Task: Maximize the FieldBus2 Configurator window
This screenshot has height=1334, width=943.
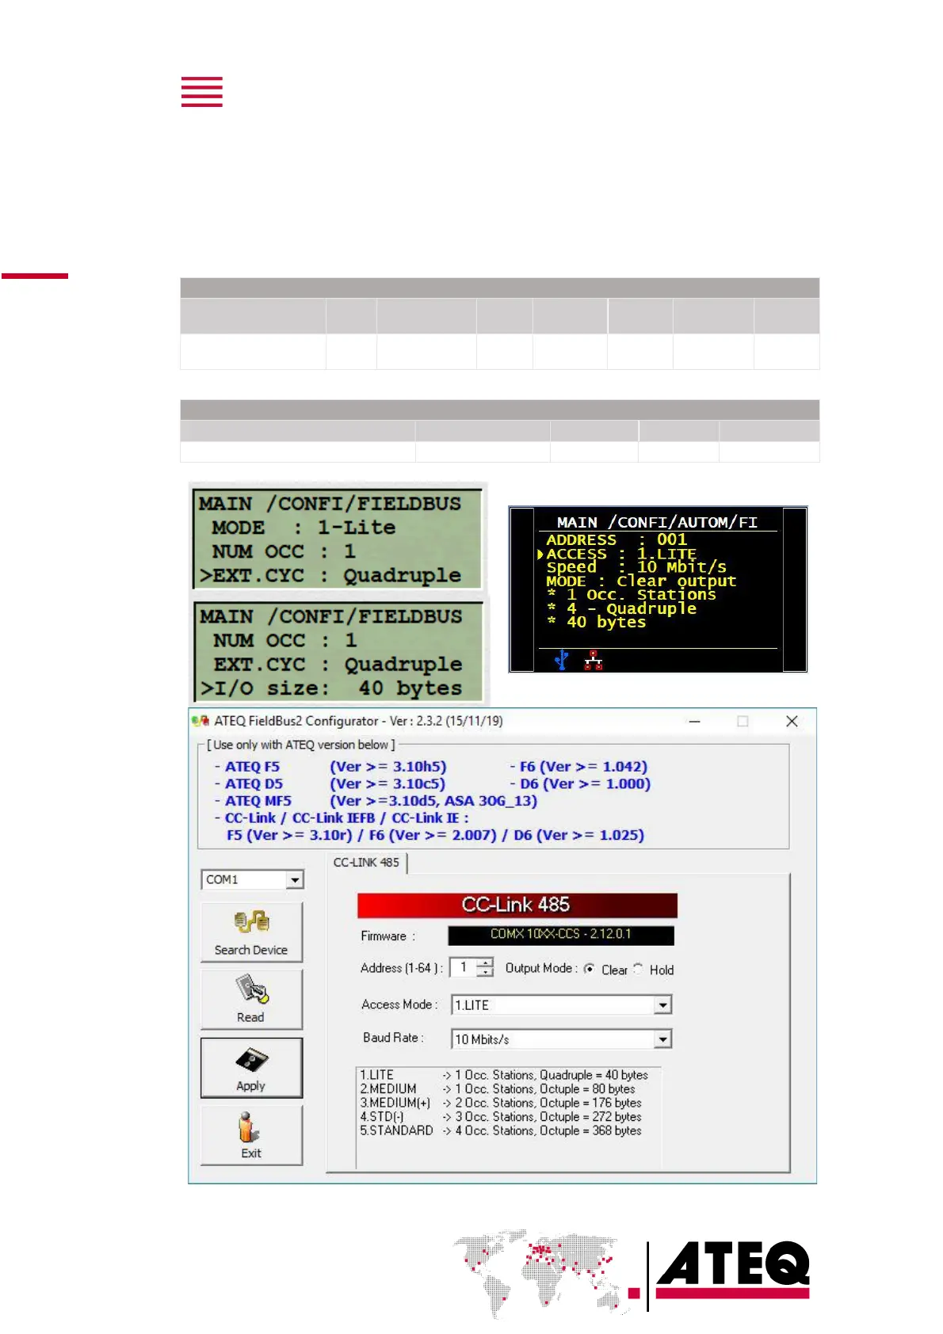Action: coord(743,721)
